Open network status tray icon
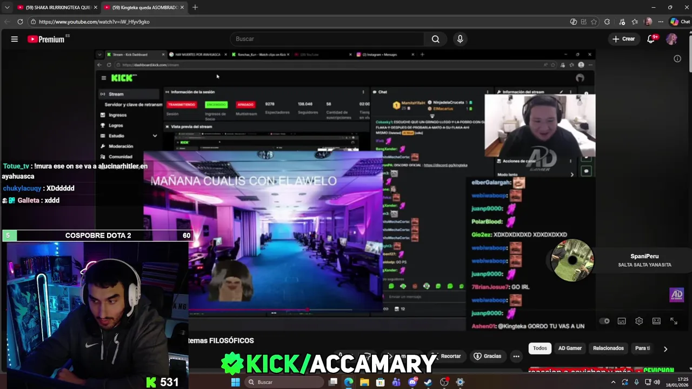This screenshot has height=389, width=692. (x=648, y=382)
